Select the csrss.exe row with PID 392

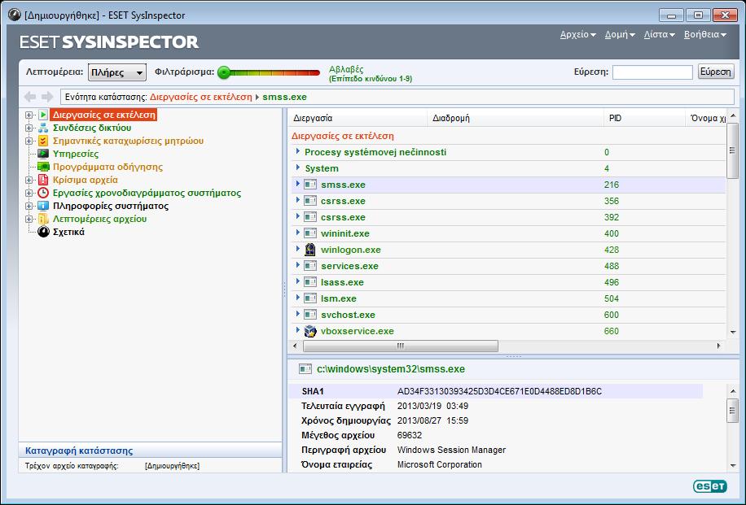pos(508,217)
